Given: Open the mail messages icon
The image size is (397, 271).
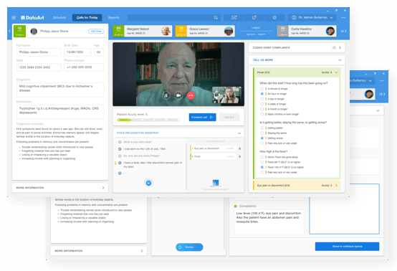Looking at the screenshot, I should pyautogui.click(x=234, y=17).
